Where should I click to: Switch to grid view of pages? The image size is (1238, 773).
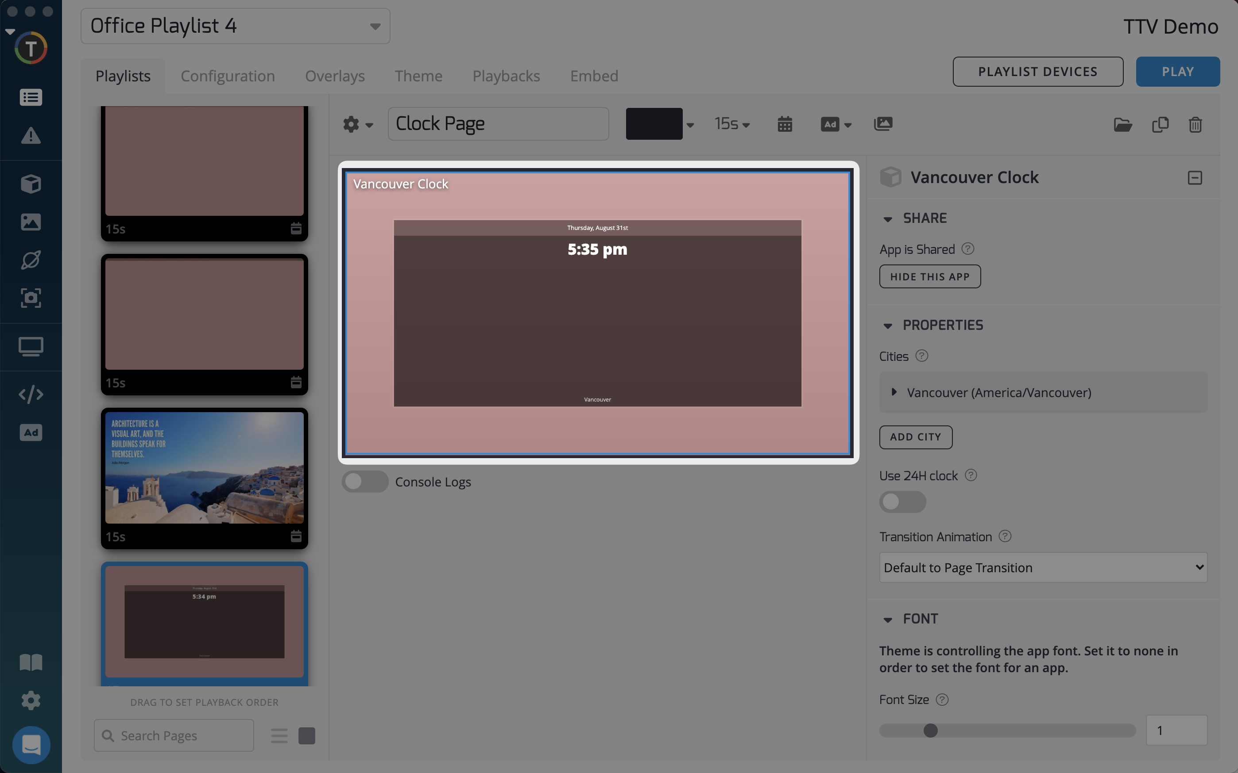tap(306, 736)
